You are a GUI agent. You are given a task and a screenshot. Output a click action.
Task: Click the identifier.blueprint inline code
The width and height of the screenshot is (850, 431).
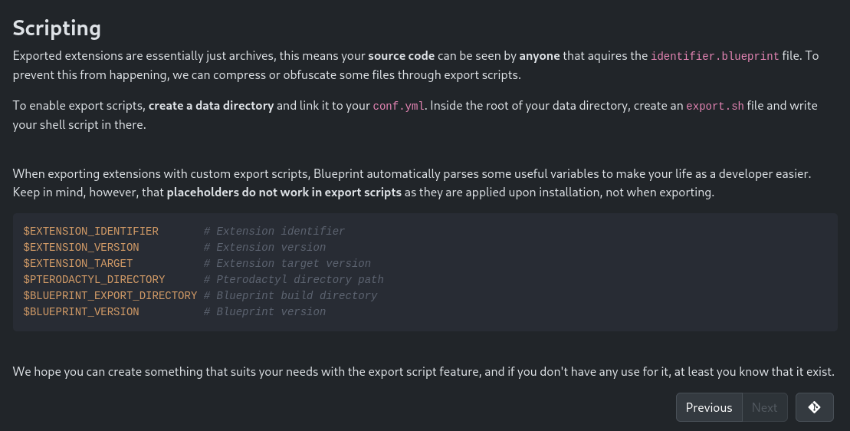tap(714, 56)
